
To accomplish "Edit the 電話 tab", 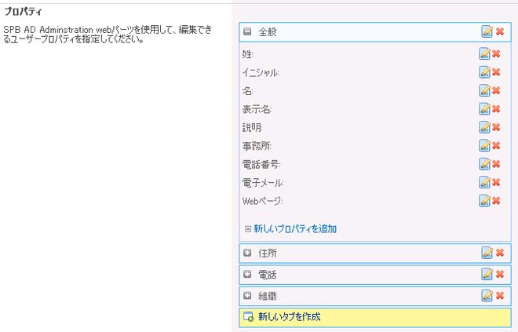I will (487, 274).
